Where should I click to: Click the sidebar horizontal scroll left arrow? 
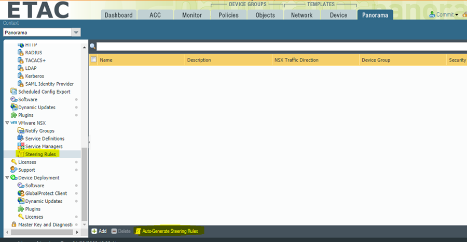[7, 232]
